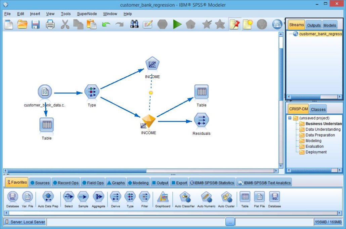
Task: Pick the Sample node from the palette
Action: click(83, 199)
